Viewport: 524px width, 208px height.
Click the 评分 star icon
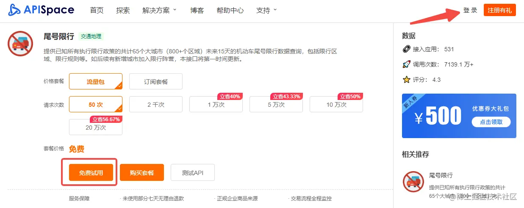point(407,80)
